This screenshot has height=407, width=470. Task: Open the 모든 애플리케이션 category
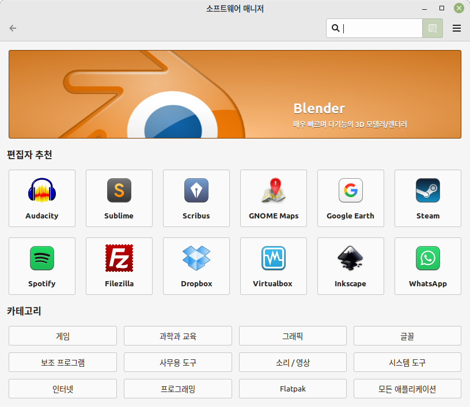click(x=407, y=389)
